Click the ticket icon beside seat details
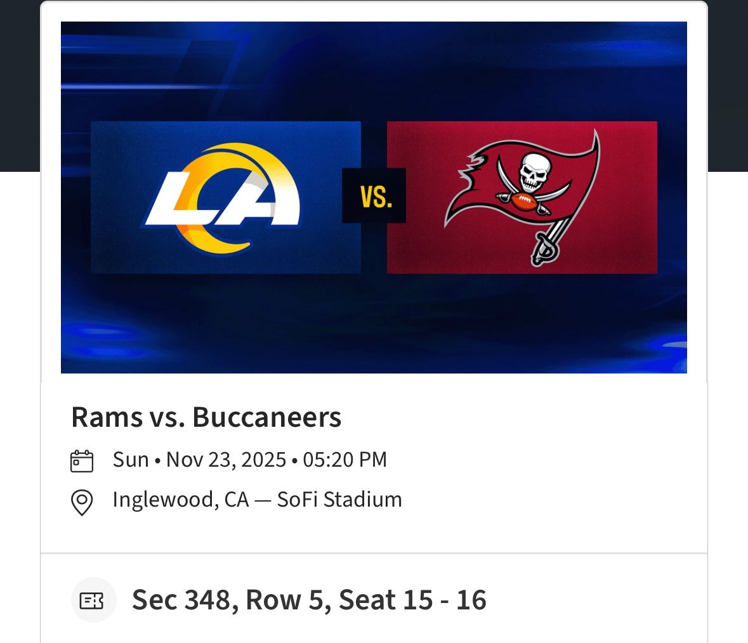 point(93,599)
